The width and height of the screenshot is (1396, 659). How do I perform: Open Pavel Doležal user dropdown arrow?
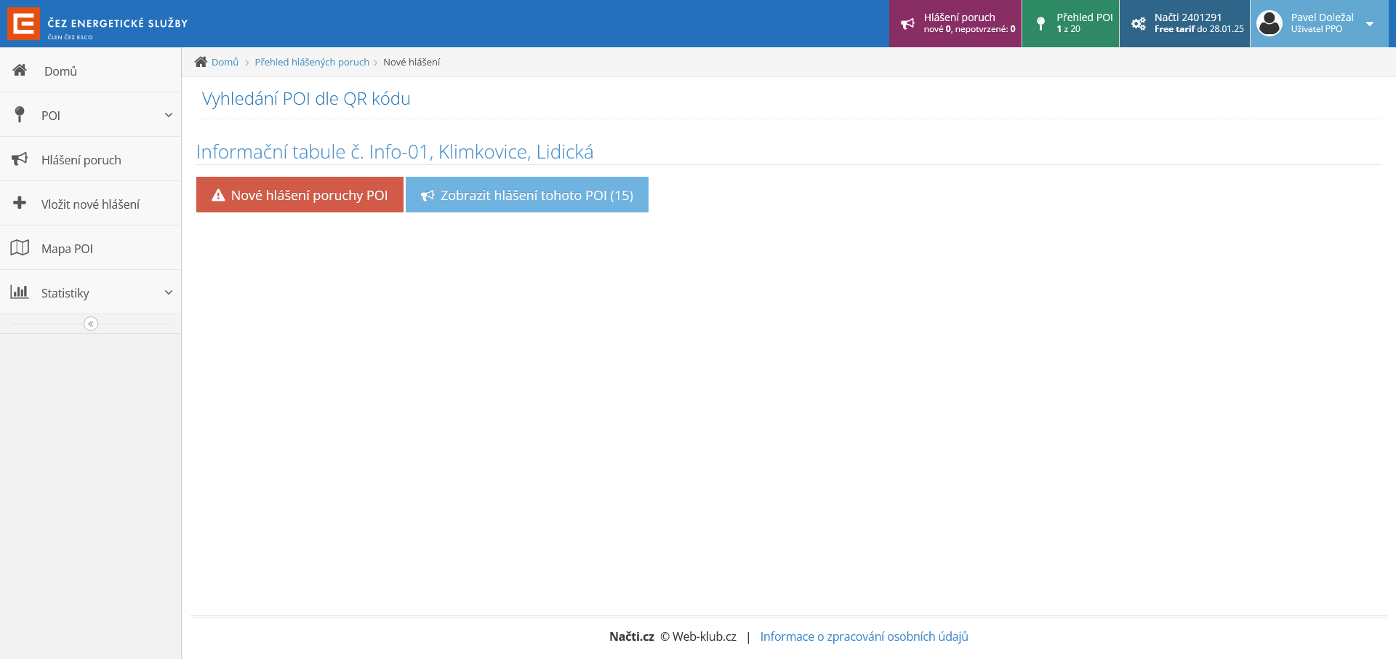tap(1370, 24)
